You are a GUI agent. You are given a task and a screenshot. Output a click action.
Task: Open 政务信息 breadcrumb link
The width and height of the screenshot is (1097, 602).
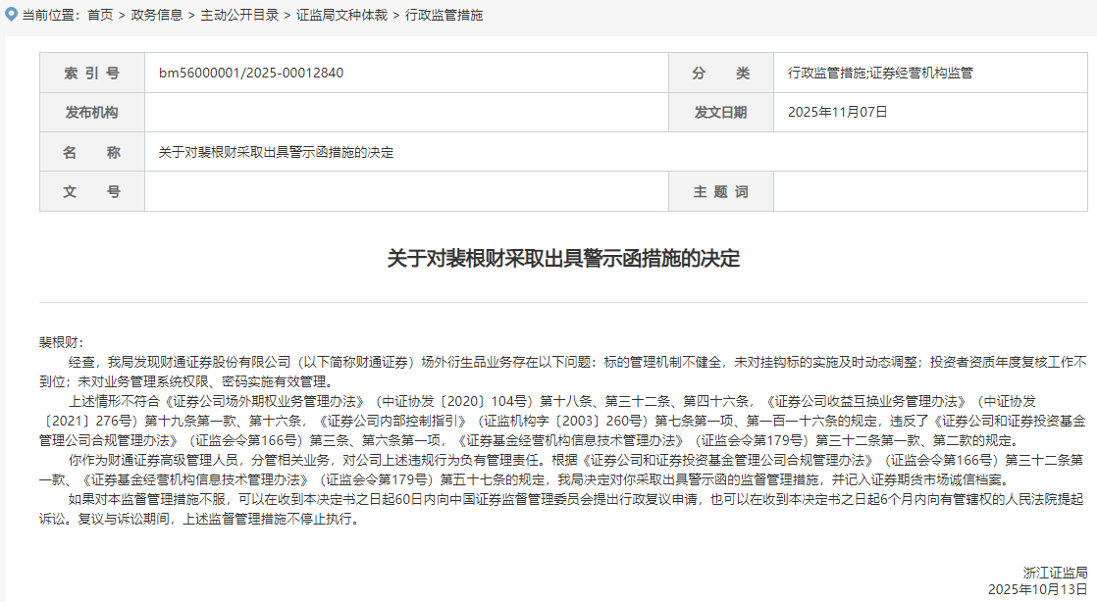pyautogui.click(x=156, y=16)
